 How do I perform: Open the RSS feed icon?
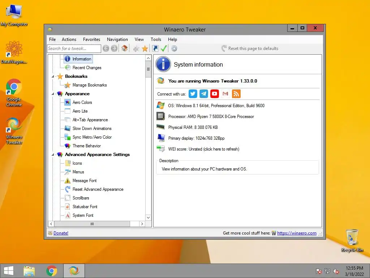pos(236,94)
